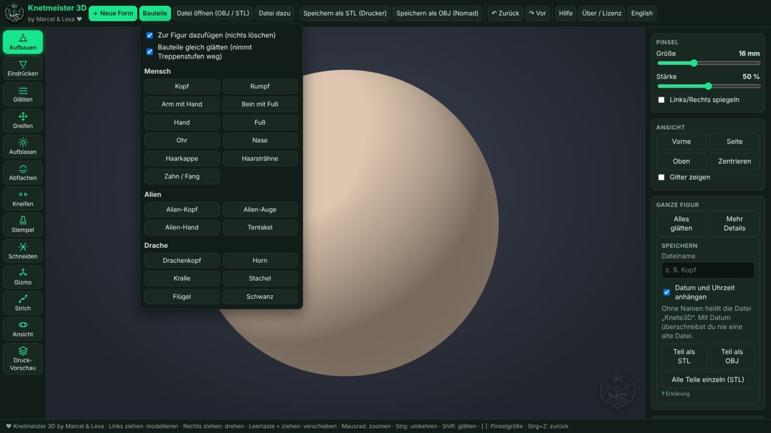The width and height of the screenshot is (771, 433).
Task: Enable Links/Rechts spiegeln mirroring
Action: tap(661, 100)
